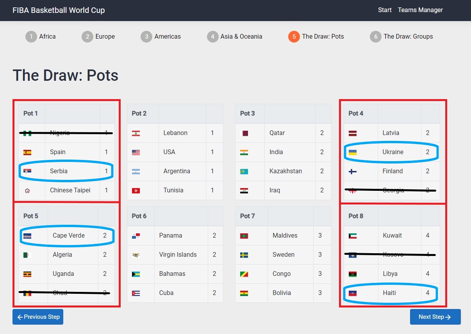471x334 pixels.
Task: Go to step 2 Europe
Action: click(x=98, y=37)
